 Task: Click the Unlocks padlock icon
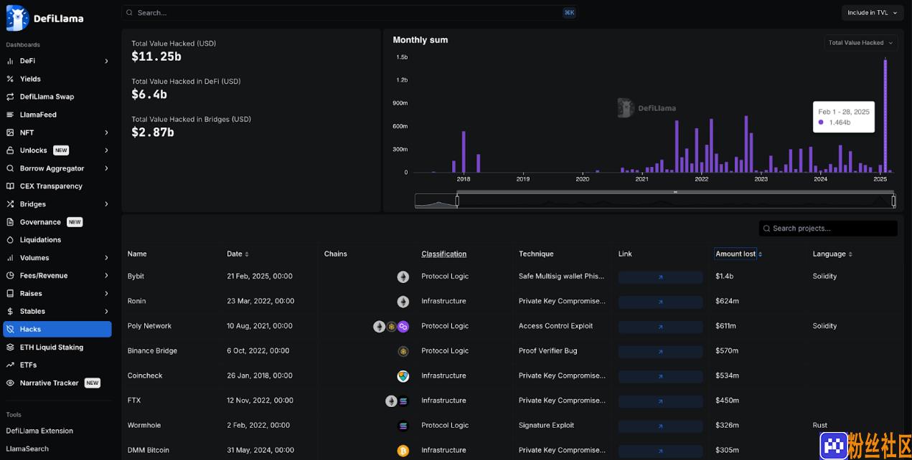click(10, 150)
